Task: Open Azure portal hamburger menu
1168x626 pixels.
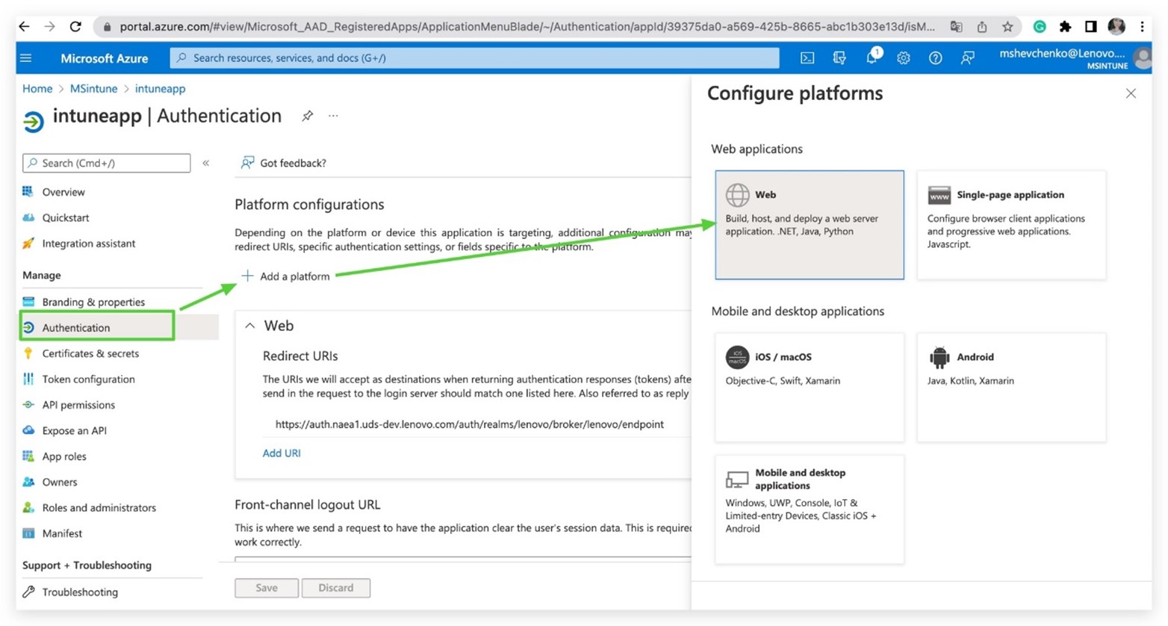Action: (x=26, y=58)
